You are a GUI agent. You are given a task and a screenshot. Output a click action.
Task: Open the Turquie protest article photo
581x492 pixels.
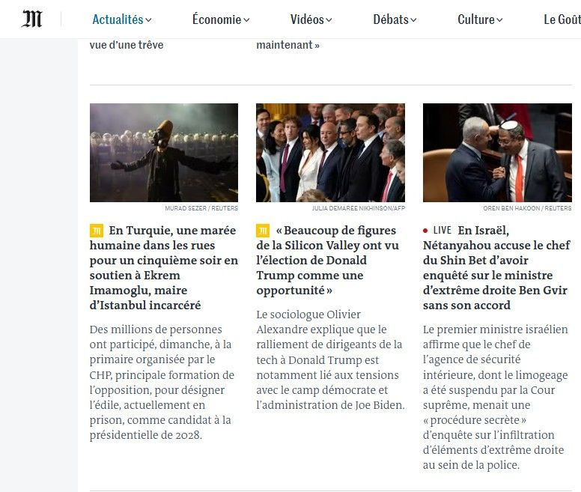[164, 153]
